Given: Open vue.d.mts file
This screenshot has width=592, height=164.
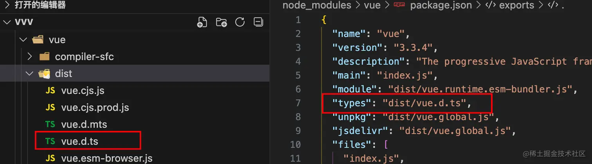Looking at the screenshot, I should tap(84, 124).
